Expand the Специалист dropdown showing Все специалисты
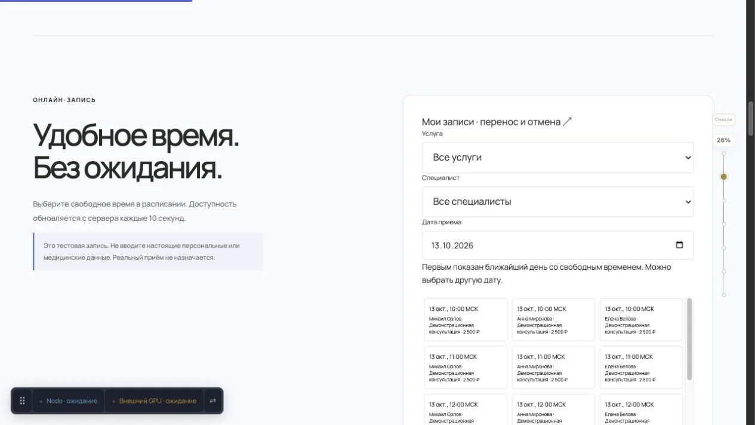The image size is (755, 425). pyautogui.click(x=557, y=202)
